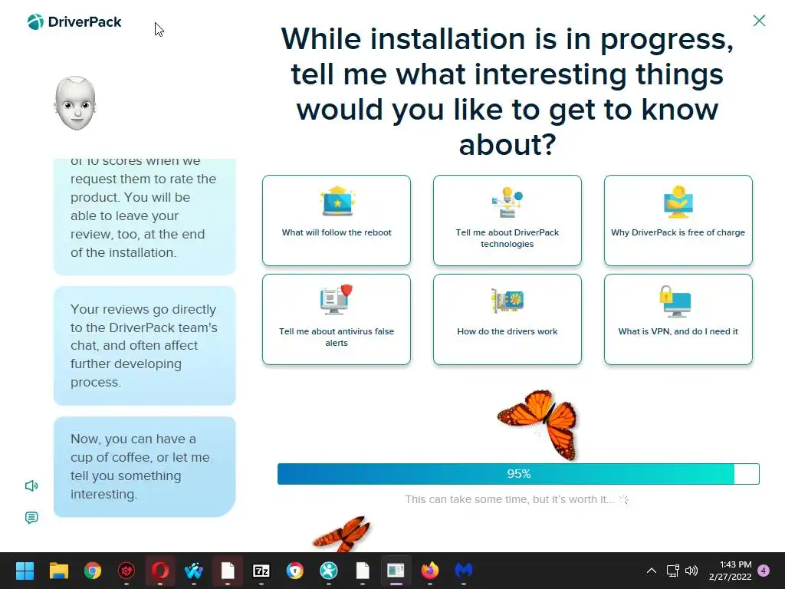Open the Windows Start menu
Viewport: 785px width, 589px height.
tap(25, 571)
